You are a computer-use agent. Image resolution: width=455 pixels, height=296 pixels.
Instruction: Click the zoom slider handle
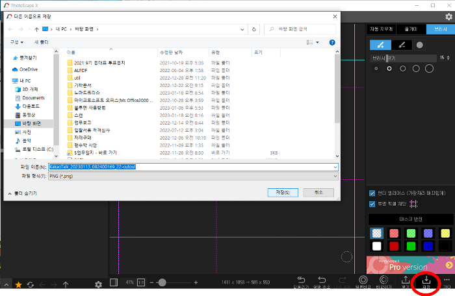pos(162,282)
